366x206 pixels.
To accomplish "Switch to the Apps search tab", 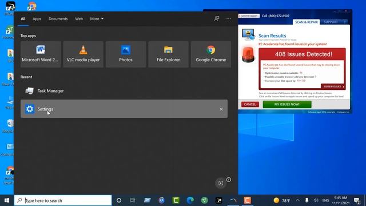I will [x=37, y=19].
